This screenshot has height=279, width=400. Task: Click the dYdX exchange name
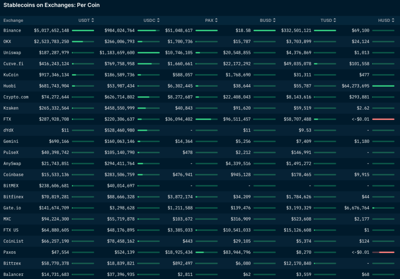tap(9, 130)
